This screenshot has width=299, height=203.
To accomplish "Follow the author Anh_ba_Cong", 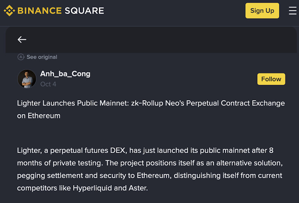I will point(271,79).
